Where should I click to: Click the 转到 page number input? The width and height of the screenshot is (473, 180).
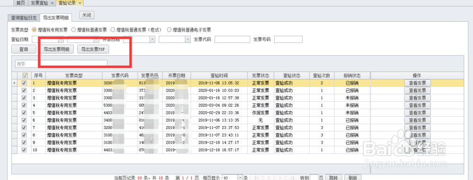(x=314, y=178)
